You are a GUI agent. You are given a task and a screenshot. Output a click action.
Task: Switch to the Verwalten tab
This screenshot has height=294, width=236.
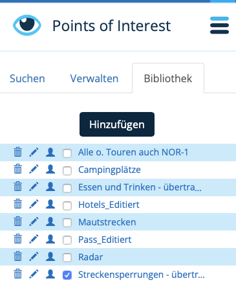click(94, 78)
